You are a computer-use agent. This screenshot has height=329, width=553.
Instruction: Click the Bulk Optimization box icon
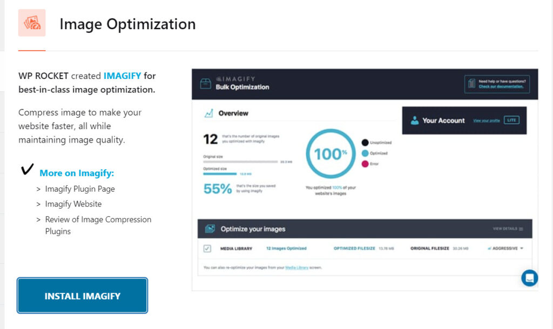click(205, 84)
